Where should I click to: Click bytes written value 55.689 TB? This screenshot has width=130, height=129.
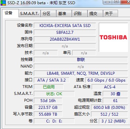tap(48, 114)
